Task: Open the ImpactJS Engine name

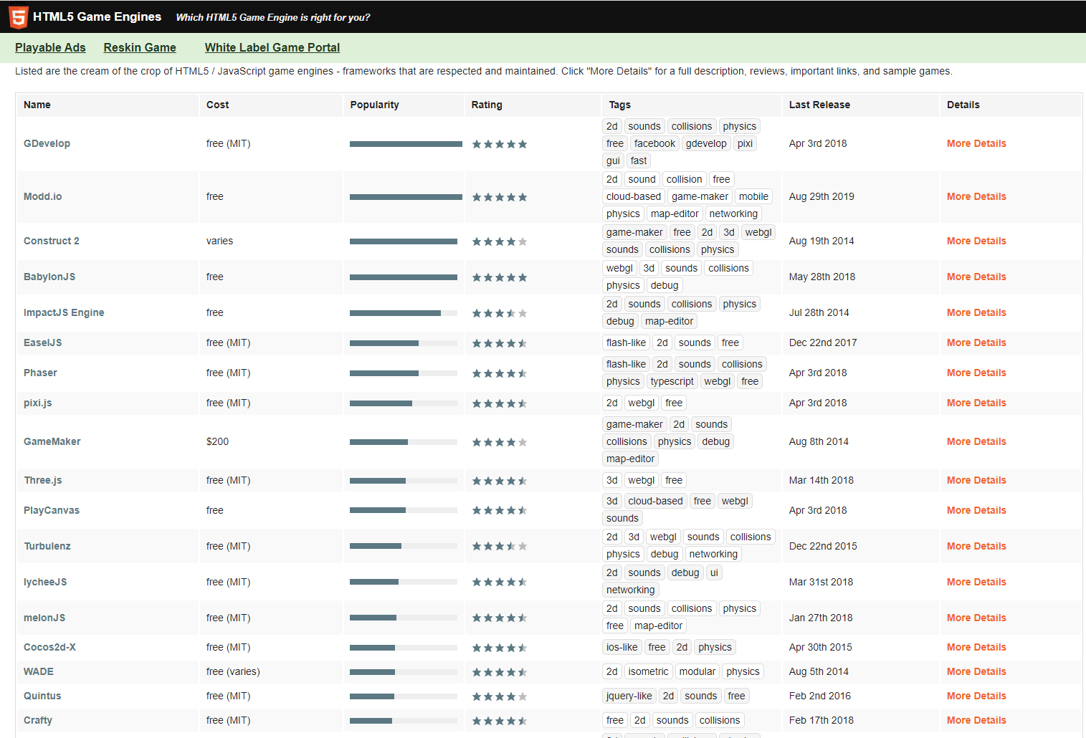Action: pyautogui.click(x=64, y=312)
